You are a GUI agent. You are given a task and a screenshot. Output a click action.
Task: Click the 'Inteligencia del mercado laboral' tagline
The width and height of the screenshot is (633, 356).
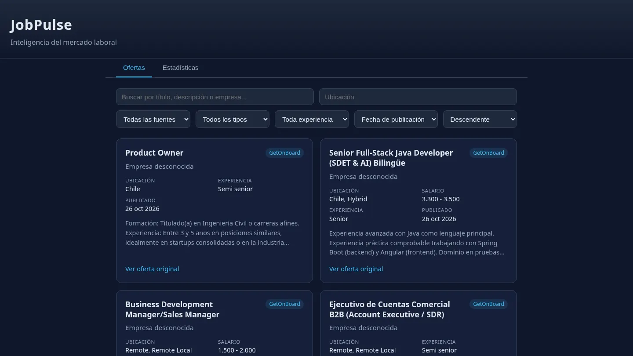click(64, 43)
